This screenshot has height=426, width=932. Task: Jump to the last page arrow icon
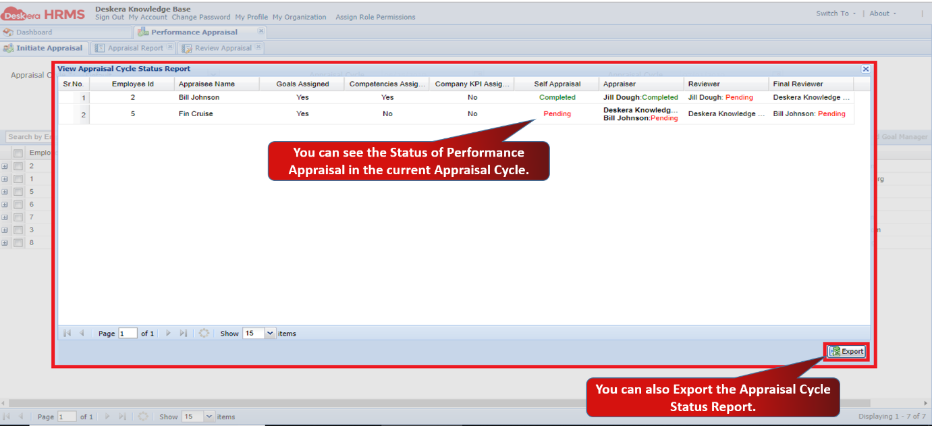(x=183, y=333)
